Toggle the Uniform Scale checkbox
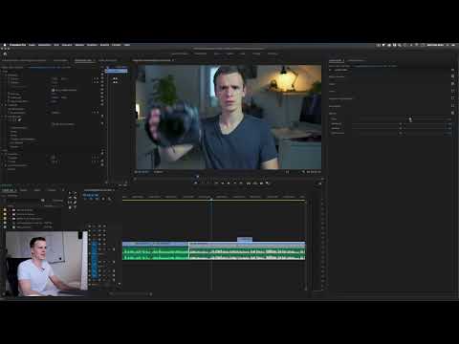Screen dimensions: 459x344 click(x=54, y=90)
